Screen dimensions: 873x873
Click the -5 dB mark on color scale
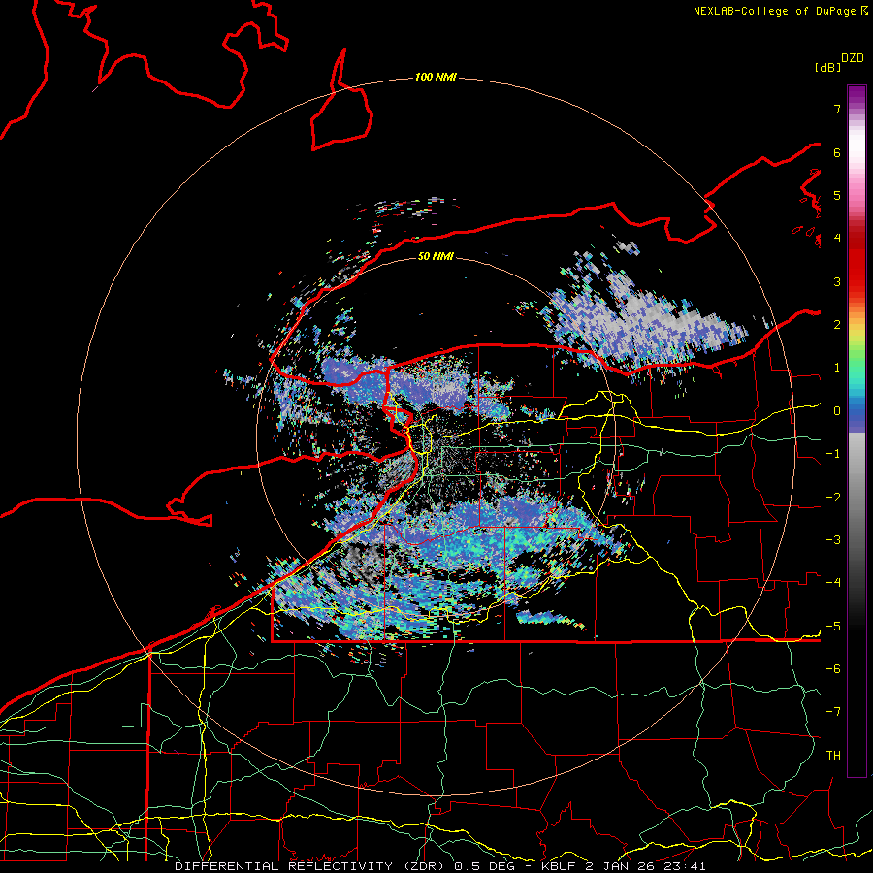pos(833,626)
